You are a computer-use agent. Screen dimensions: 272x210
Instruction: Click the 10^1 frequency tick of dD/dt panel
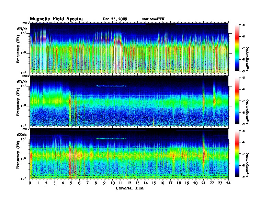pos(23,86)
